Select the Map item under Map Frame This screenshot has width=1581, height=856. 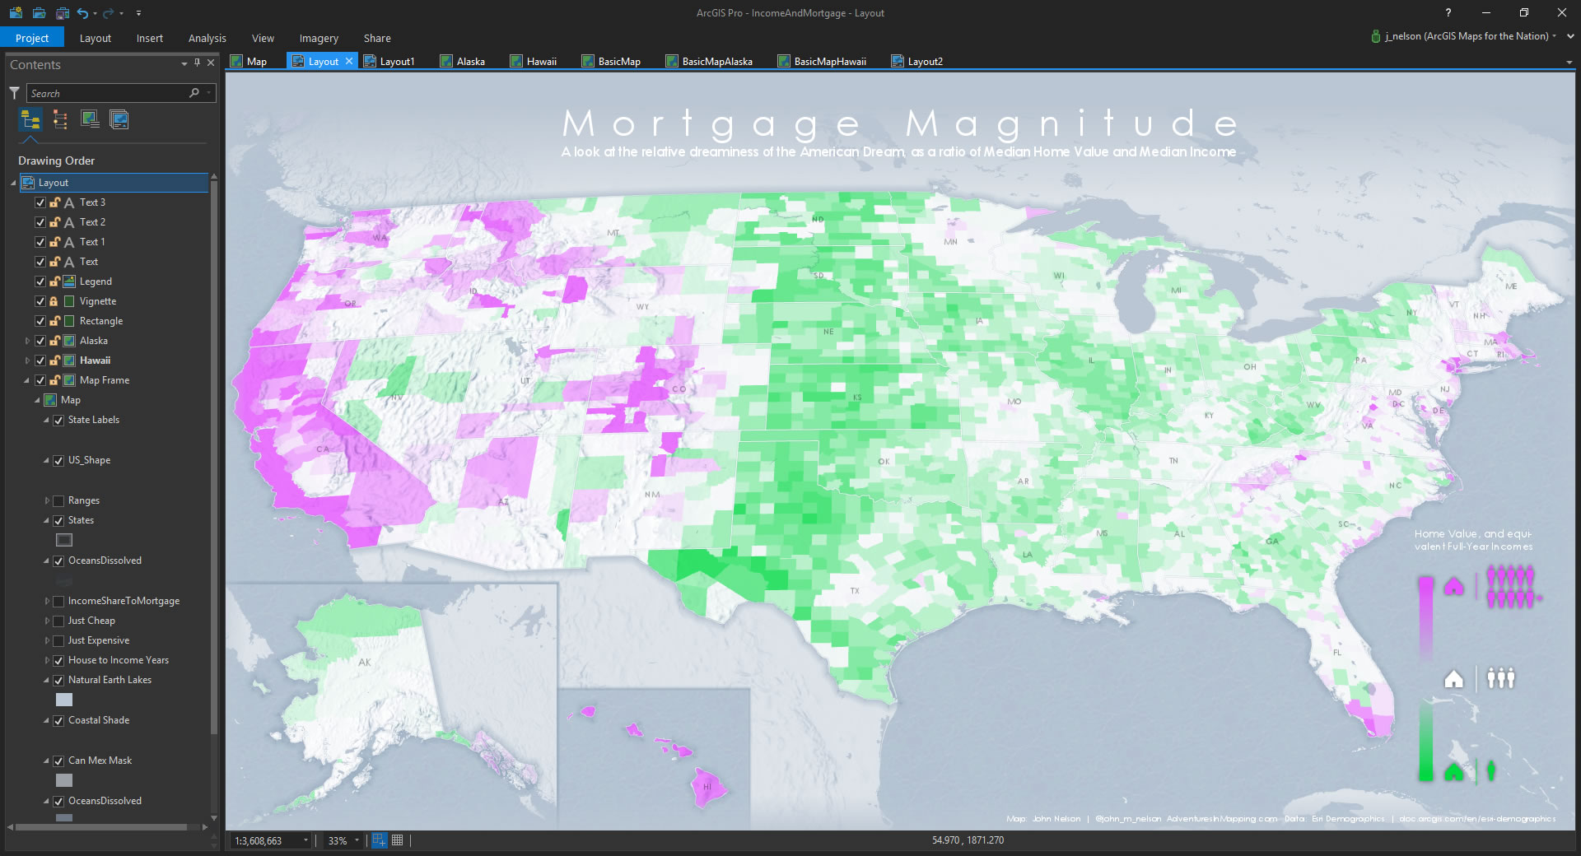tap(71, 400)
